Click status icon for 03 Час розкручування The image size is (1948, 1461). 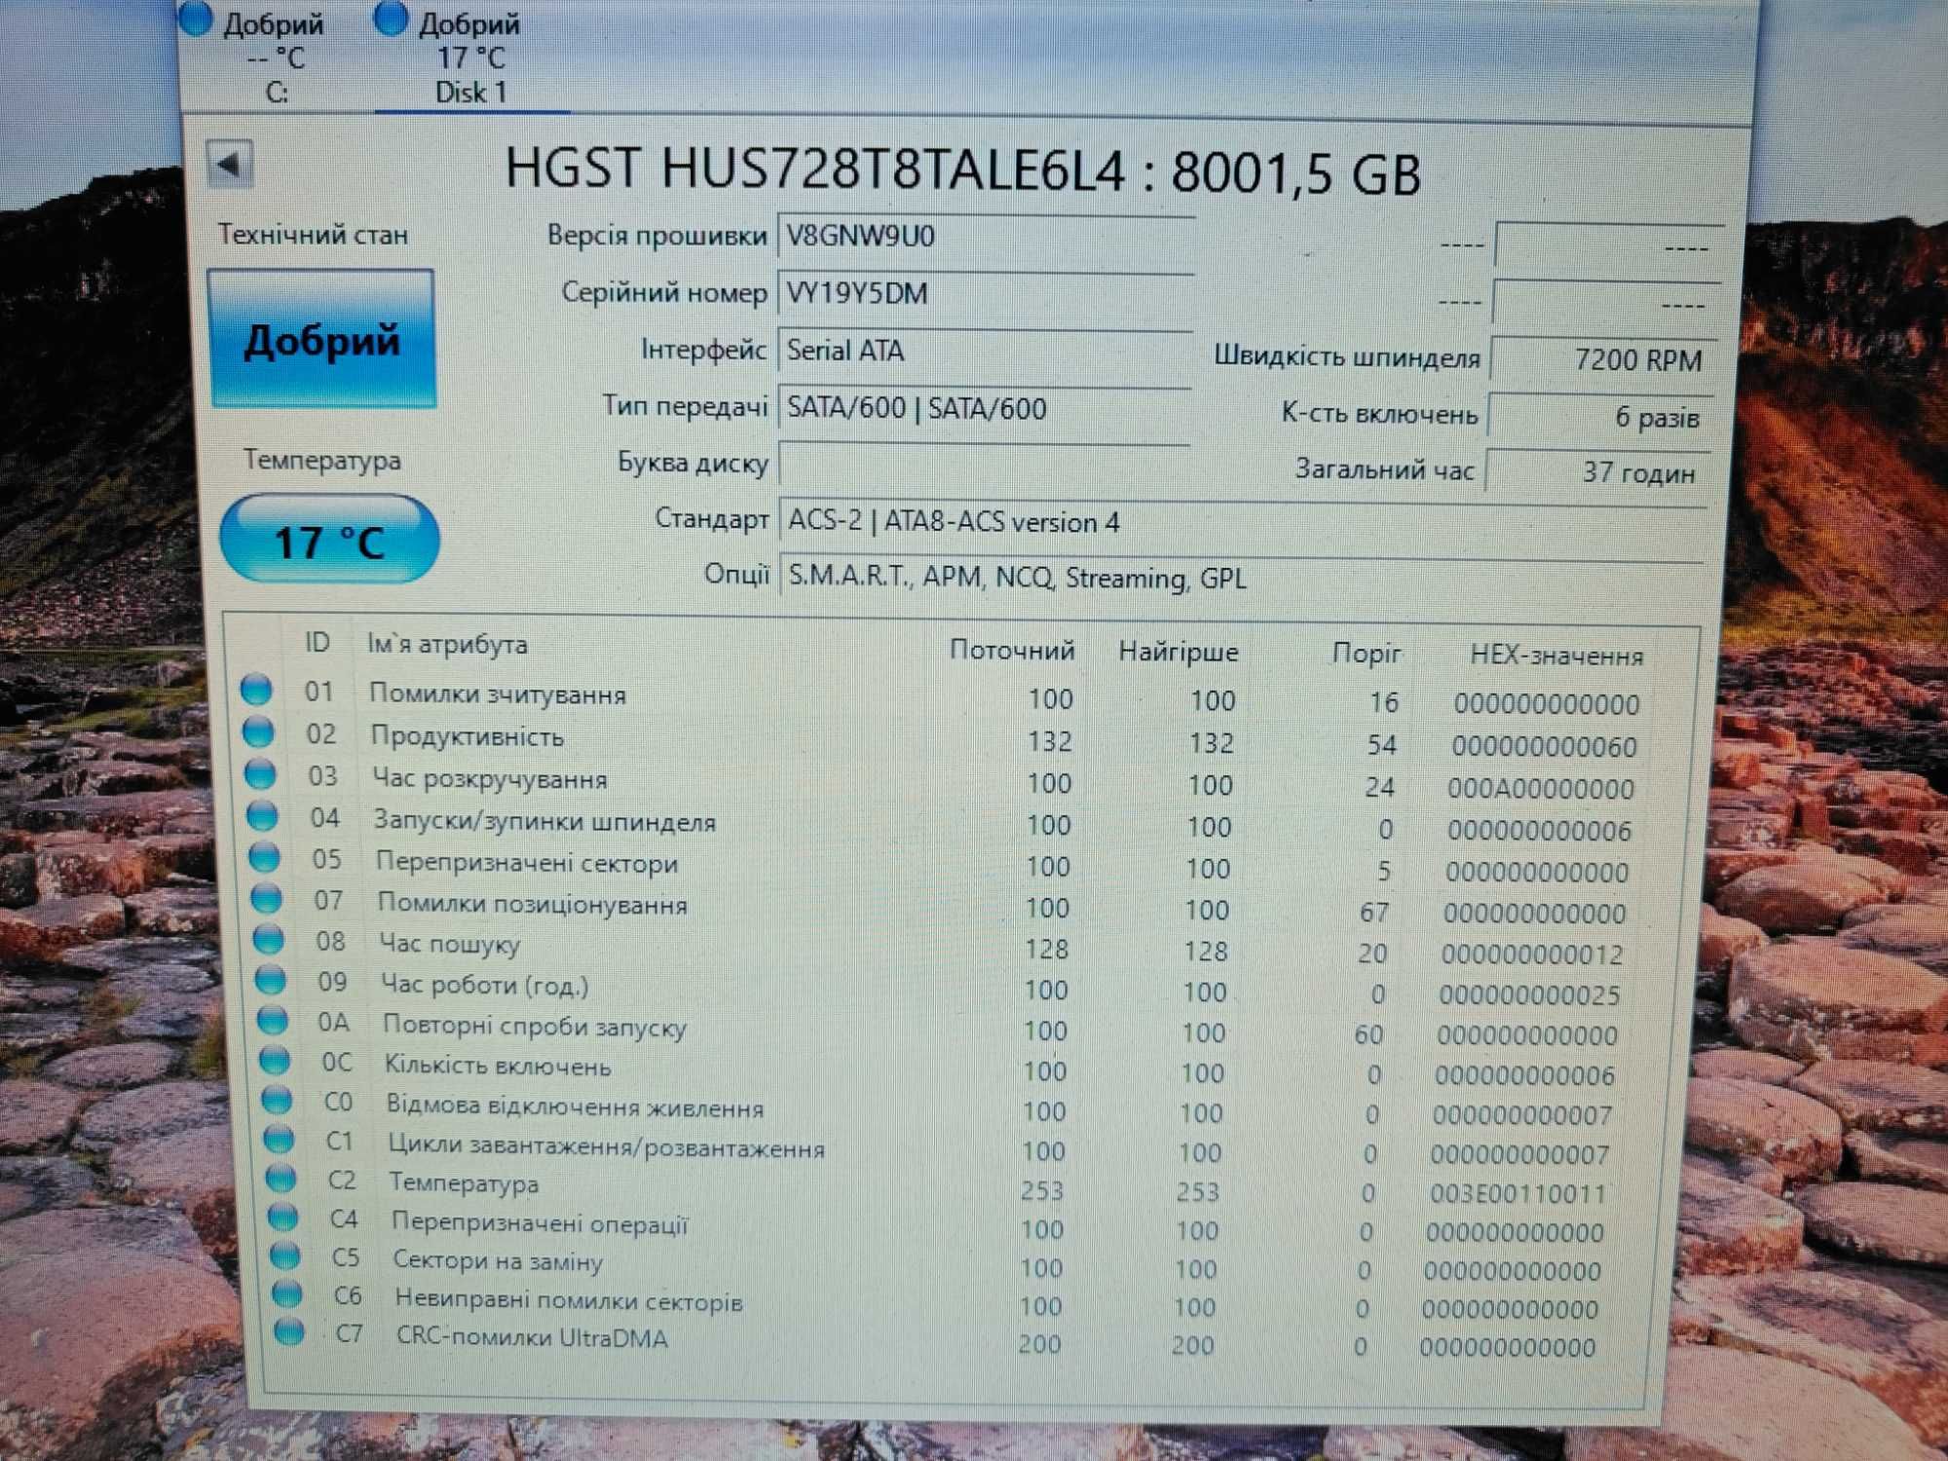(x=260, y=774)
